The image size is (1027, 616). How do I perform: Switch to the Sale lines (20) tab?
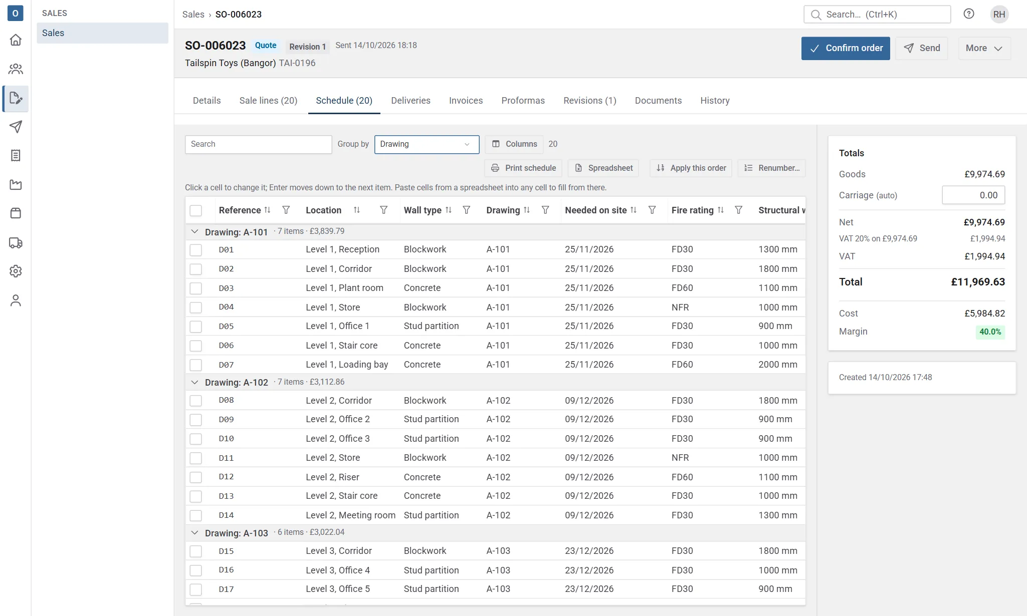tap(268, 101)
